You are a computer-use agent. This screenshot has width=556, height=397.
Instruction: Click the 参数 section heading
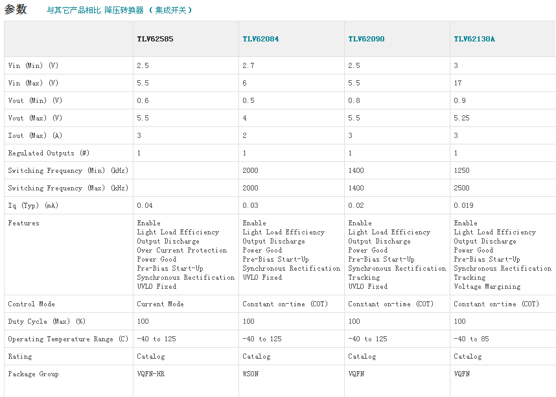(16, 10)
